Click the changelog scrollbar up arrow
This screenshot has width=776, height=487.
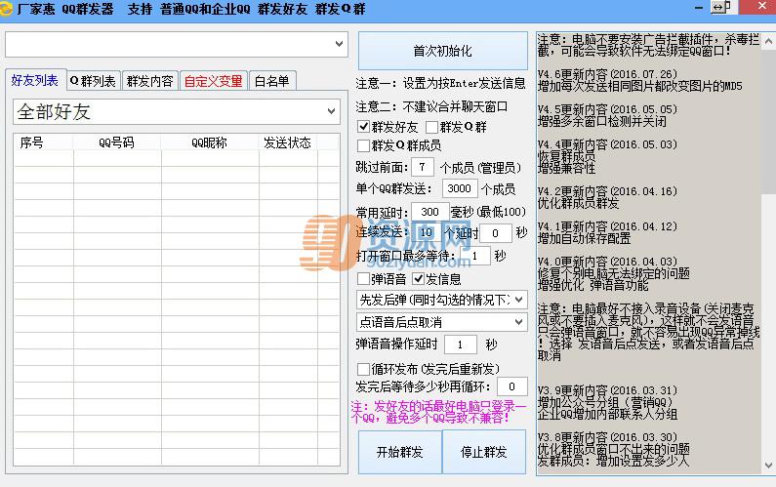click(768, 41)
